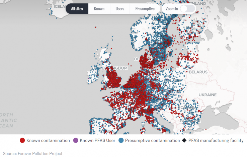This screenshot has height=157, width=247.
Task: Open the Users tab
Action: point(120,9)
